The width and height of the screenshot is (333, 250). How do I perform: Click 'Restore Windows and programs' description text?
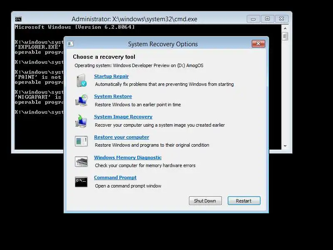coord(152,145)
